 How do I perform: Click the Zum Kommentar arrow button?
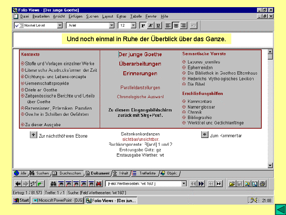pyautogui.click(x=204, y=135)
